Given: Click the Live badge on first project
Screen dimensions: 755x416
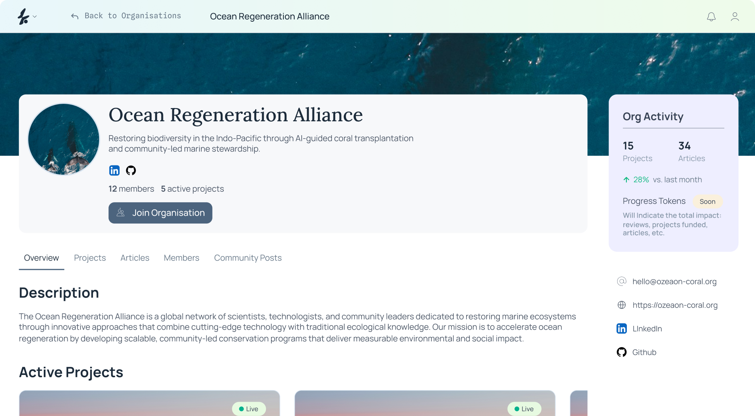Looking at the screenshot, I should (249, 409).
